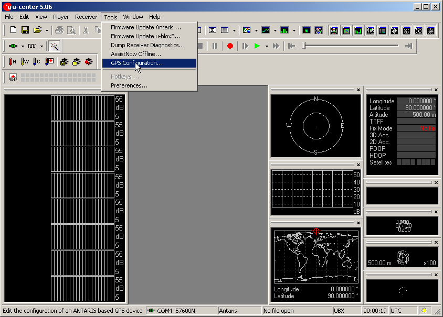Open the Receiver menu
443x317 pixels.
(x=86, y=17)
